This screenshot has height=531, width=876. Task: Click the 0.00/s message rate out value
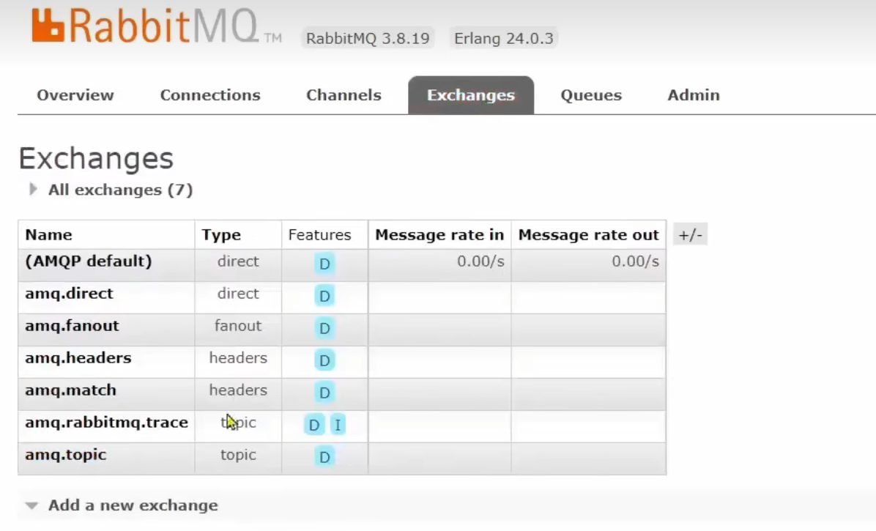(635, 261)
